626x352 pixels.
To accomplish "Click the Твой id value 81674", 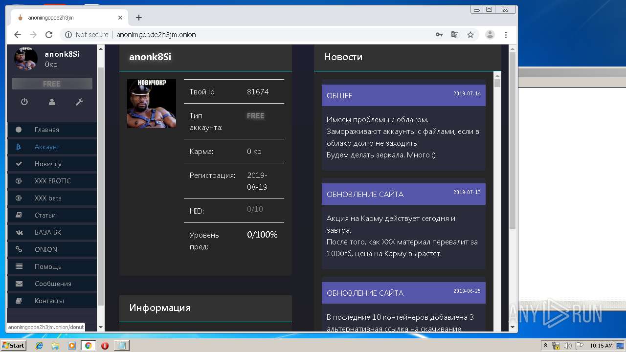I will [258, 91].
